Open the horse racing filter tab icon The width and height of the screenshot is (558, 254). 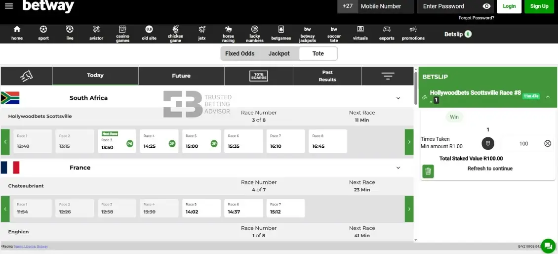coord(27,76)
